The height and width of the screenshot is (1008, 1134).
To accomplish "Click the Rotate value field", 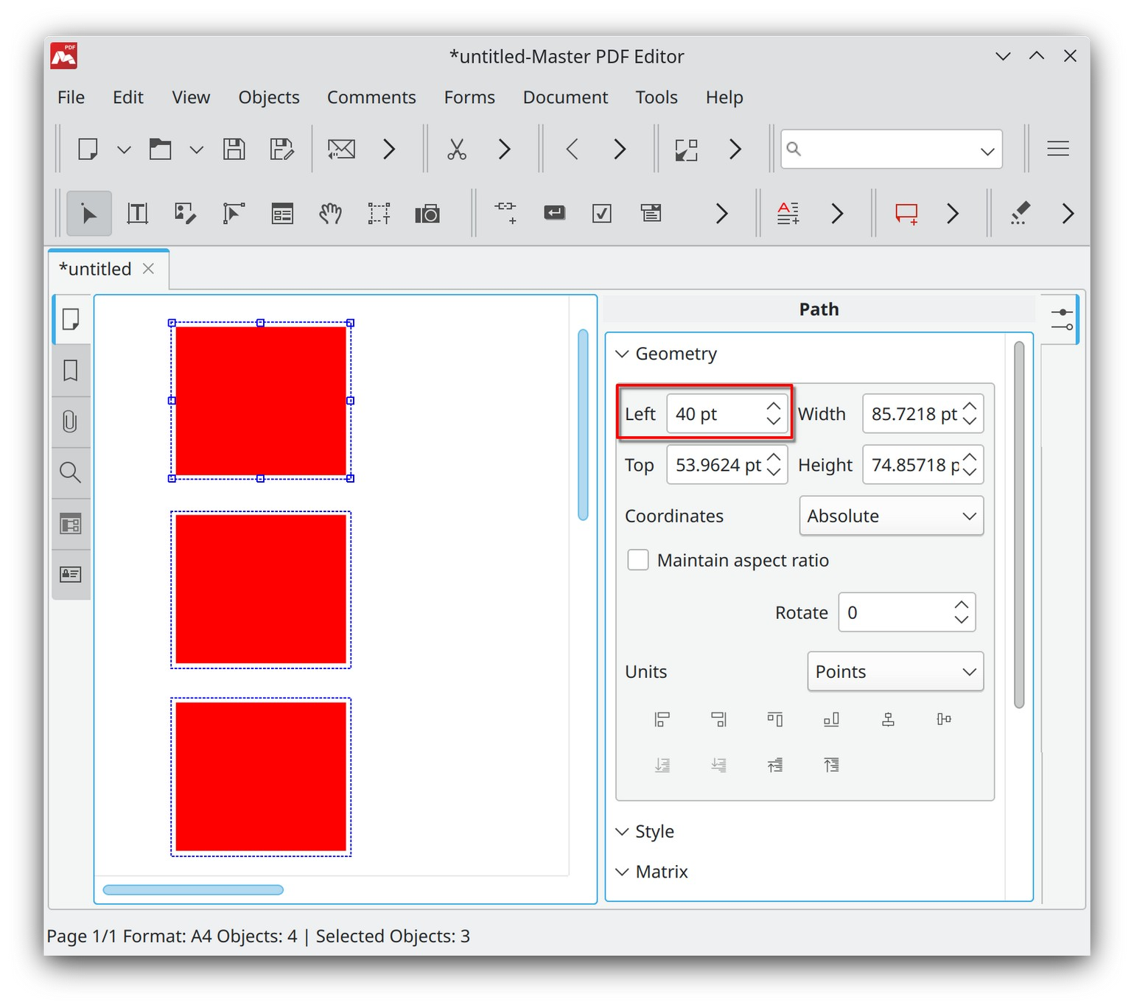I will click(907, 612).
